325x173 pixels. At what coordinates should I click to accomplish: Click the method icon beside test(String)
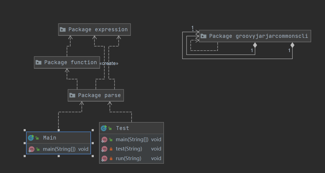pos(104,149)
